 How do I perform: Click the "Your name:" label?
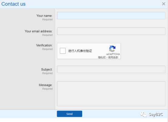click(45, 16)
